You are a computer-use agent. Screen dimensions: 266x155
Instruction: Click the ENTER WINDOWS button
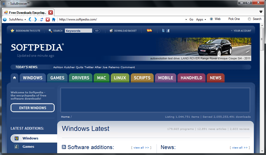(x=33, y=108)
